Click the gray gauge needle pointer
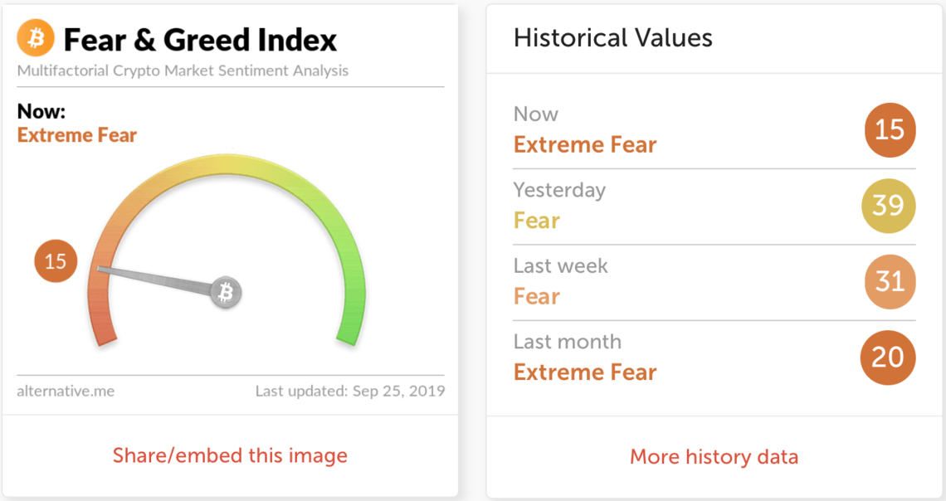Viewport: 946px width, 501px height. pyautogui.click(x=156, y=280)
